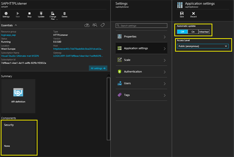Collapse the Essentials section
This screenshot has height=157, width=234.
click(x=16, y=26)
